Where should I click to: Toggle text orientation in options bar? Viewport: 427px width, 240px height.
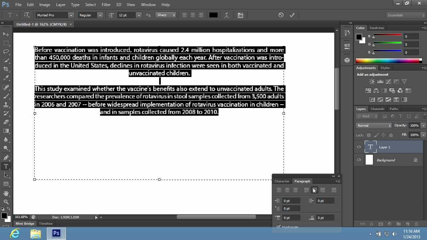click(27, 15)
